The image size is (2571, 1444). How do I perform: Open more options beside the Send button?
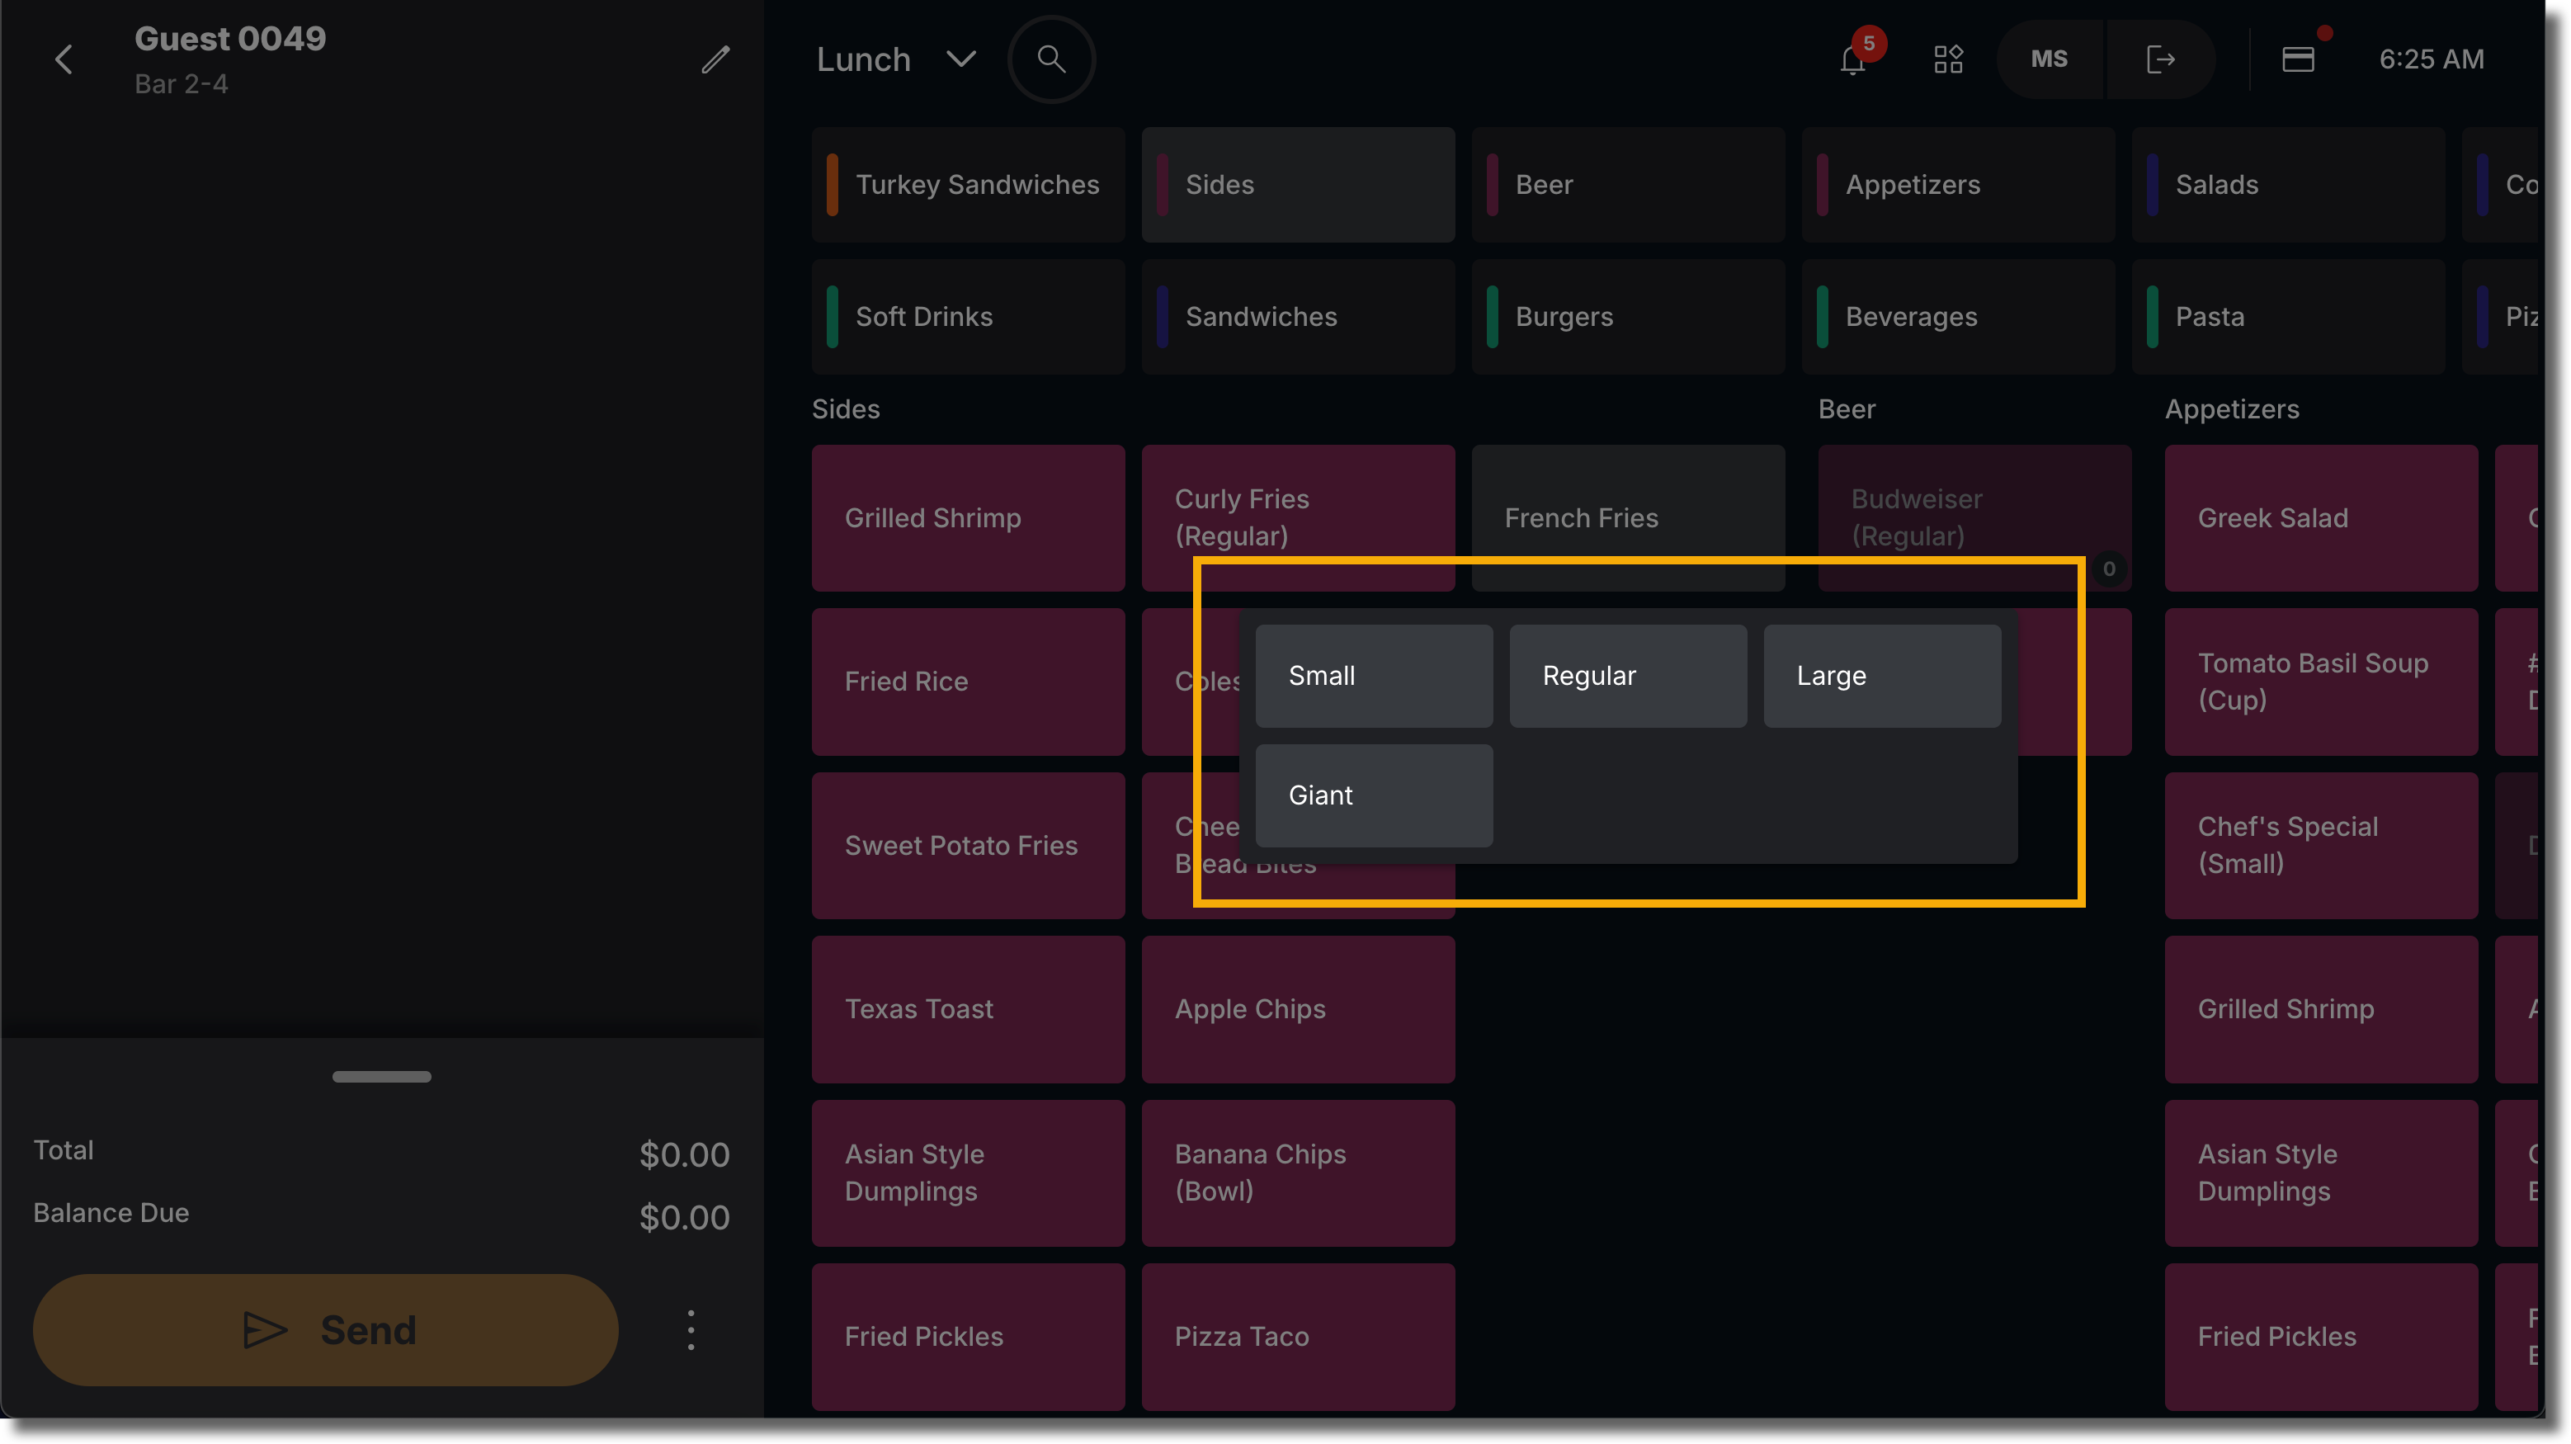coord(691,1330)
